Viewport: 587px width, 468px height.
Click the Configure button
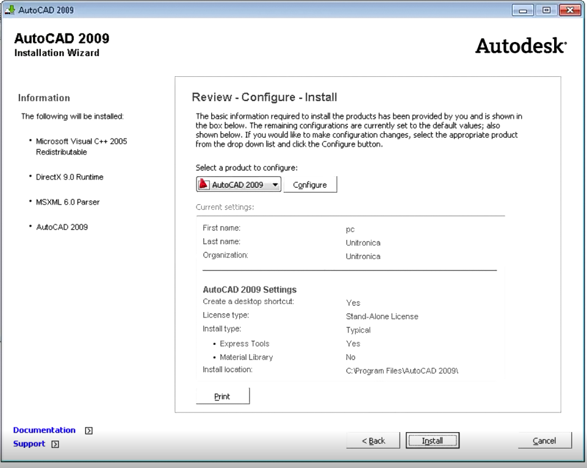click(310, 185)
